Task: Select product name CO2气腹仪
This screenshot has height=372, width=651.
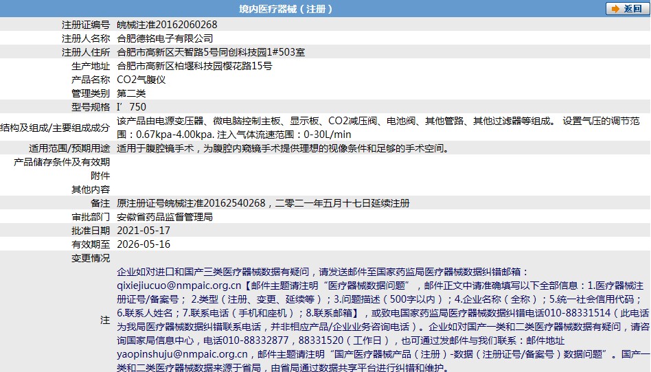Action: pos(141,80)
